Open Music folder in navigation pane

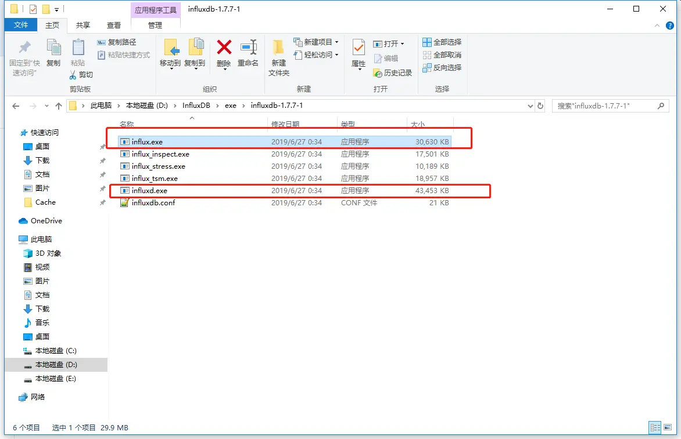[x=37, y=322]
